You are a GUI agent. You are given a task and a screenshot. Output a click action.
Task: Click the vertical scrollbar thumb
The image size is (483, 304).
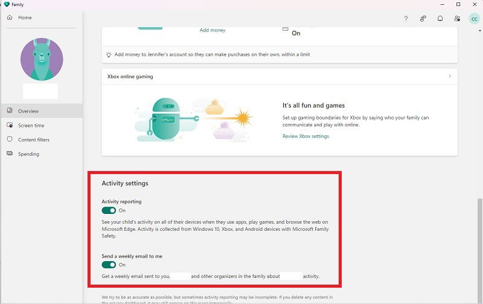479,250
